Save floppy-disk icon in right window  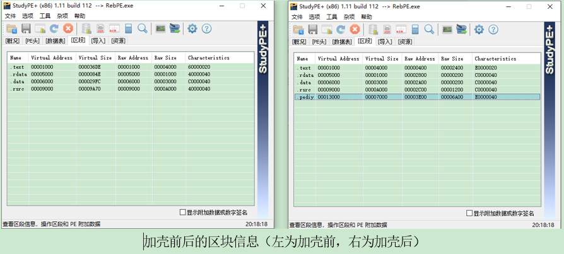pos(312,30)
